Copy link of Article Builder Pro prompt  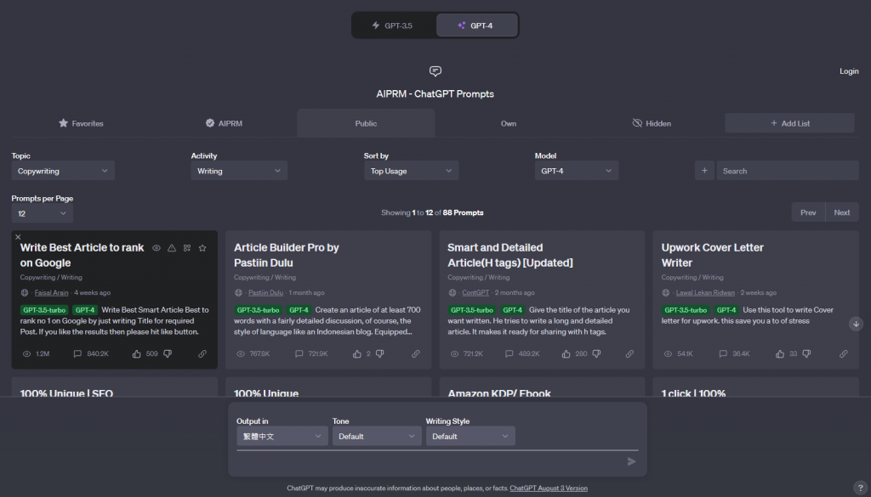click(x=415, y=354)
